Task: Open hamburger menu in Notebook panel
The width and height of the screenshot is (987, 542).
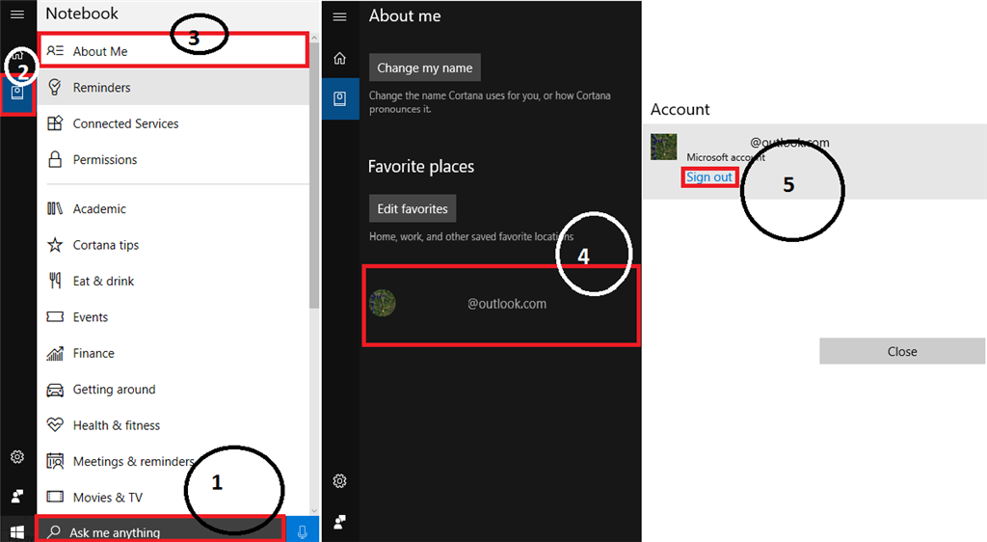Action: click(x=17, y=14)
